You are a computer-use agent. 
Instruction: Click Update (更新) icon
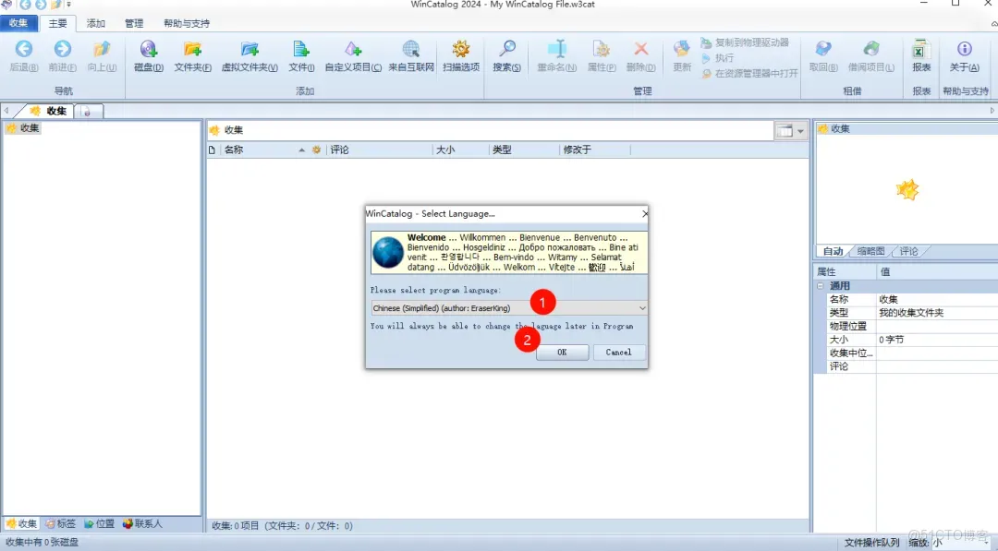682,49
